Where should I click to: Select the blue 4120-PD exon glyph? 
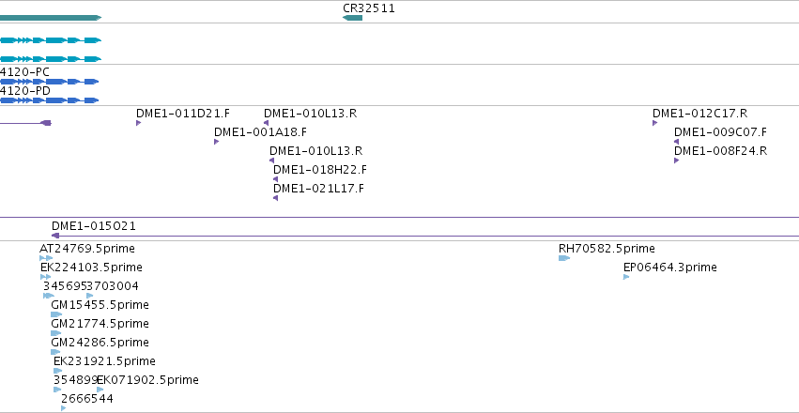pyautogui.click(x=49, y=100)
